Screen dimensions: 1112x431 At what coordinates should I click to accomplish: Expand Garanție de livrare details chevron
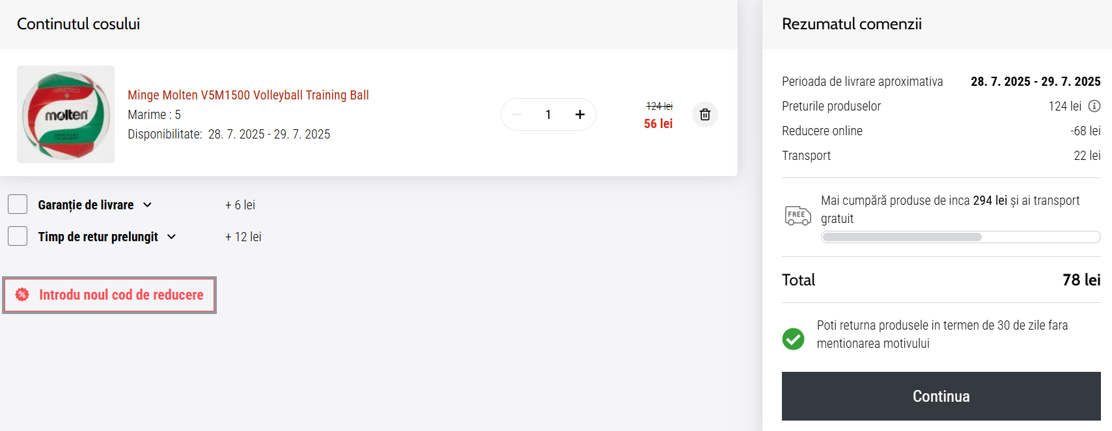point(148,205)
